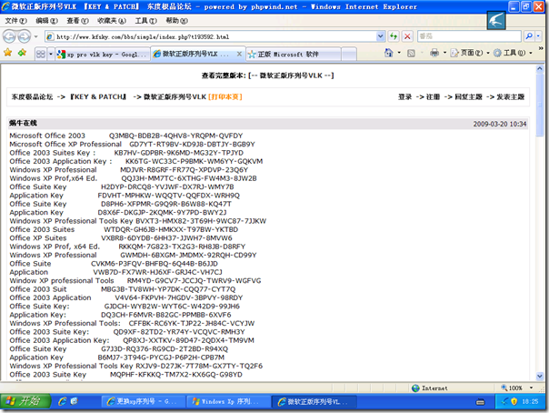
Task: Click the bird logo icon near the menu bar
Action: [x=495, y=20]
